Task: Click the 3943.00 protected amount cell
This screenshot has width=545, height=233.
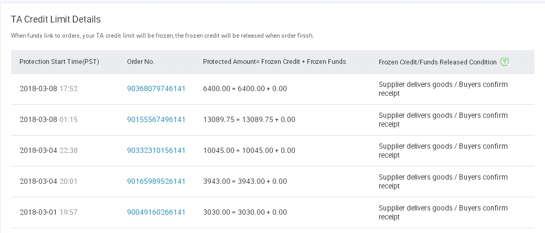Action: tap(245, 181)
